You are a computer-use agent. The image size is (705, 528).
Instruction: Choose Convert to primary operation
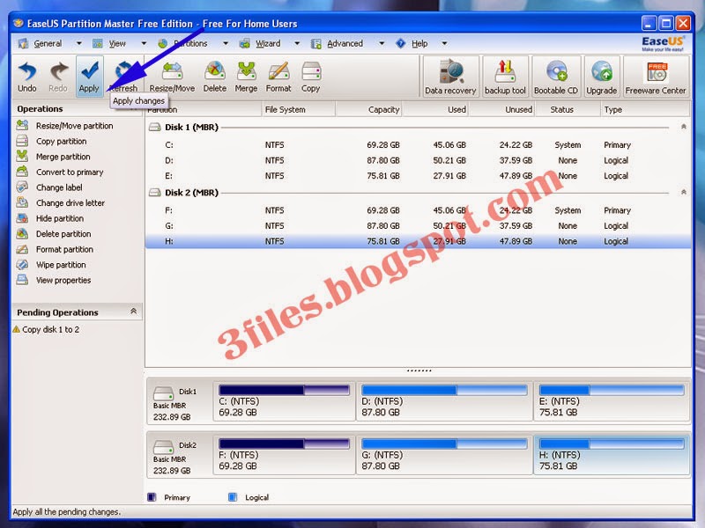[60, 172]
